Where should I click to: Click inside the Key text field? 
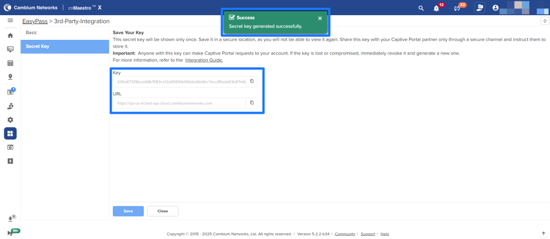coord(178,81)
